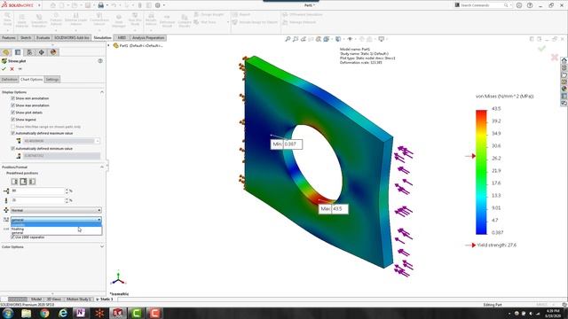Screen dimensions: 568x319
Task: Disable Automatically defined maximum value
Action: click(x=13, y=133)
